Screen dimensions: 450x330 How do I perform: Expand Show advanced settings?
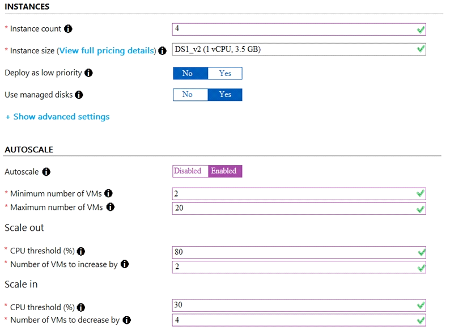[57, 117]
